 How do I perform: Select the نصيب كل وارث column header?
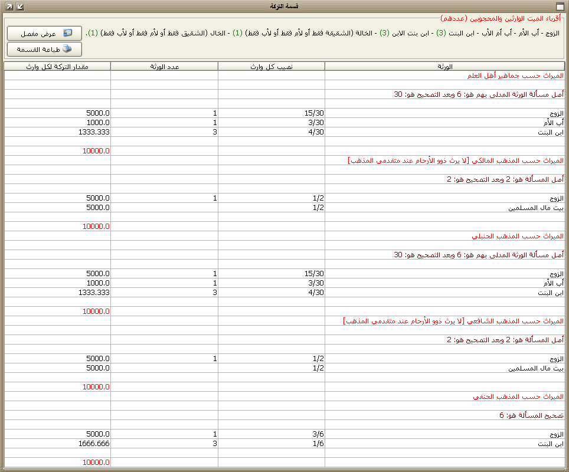(272, 67)
